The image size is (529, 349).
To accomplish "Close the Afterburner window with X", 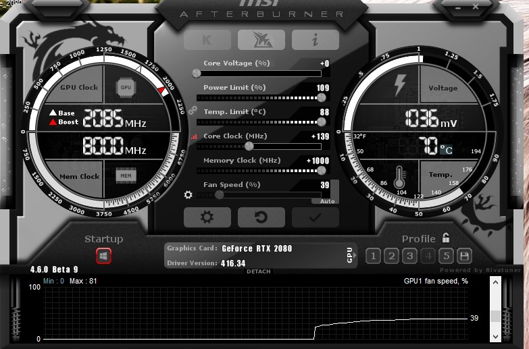I will (476, 6).
